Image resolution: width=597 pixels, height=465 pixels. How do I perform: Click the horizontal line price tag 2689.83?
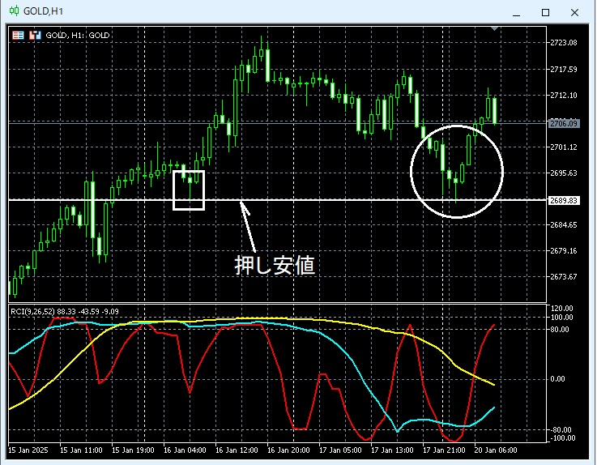564,200
